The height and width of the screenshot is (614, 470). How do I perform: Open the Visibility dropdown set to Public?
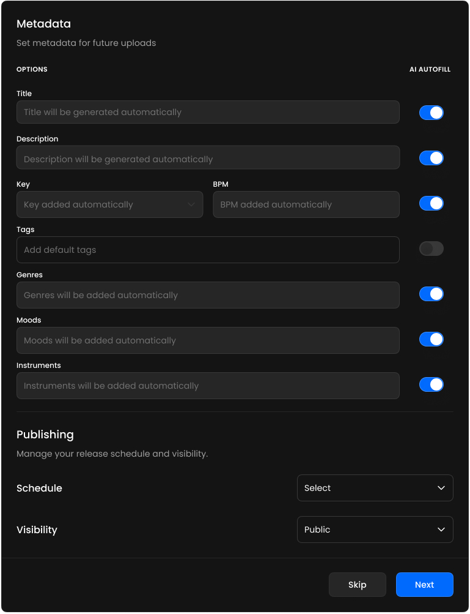click(x=375, y=530)
